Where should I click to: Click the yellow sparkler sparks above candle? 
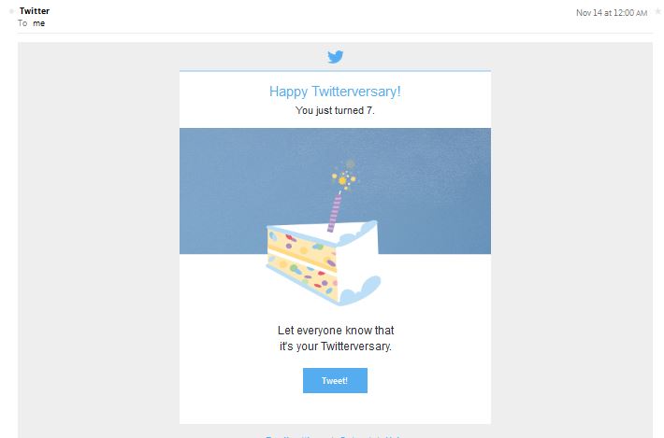[343, 177]
